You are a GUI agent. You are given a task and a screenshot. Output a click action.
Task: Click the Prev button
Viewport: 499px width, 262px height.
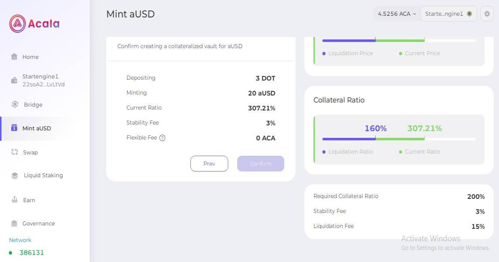coord(209,164)
